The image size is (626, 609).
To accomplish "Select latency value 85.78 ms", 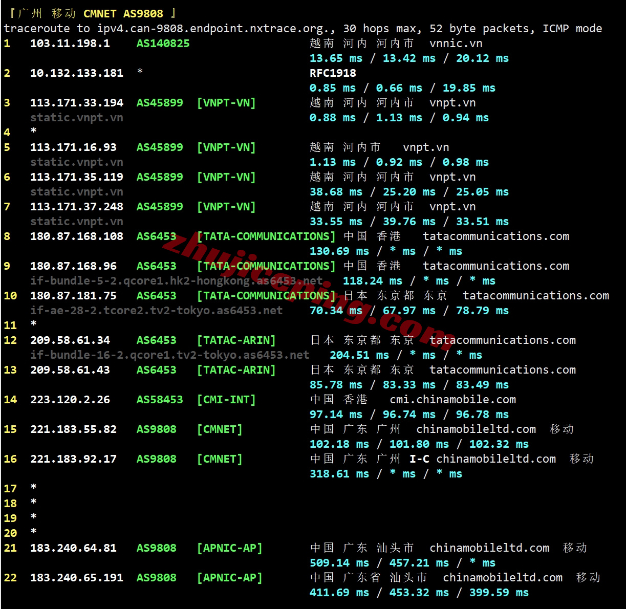I will [x=336, y=385].
